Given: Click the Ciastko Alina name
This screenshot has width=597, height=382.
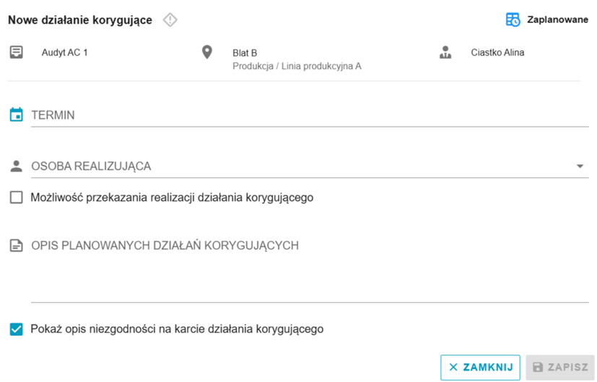Looking at the screenshot, I should pyautogui.click(x=497, y=53).
